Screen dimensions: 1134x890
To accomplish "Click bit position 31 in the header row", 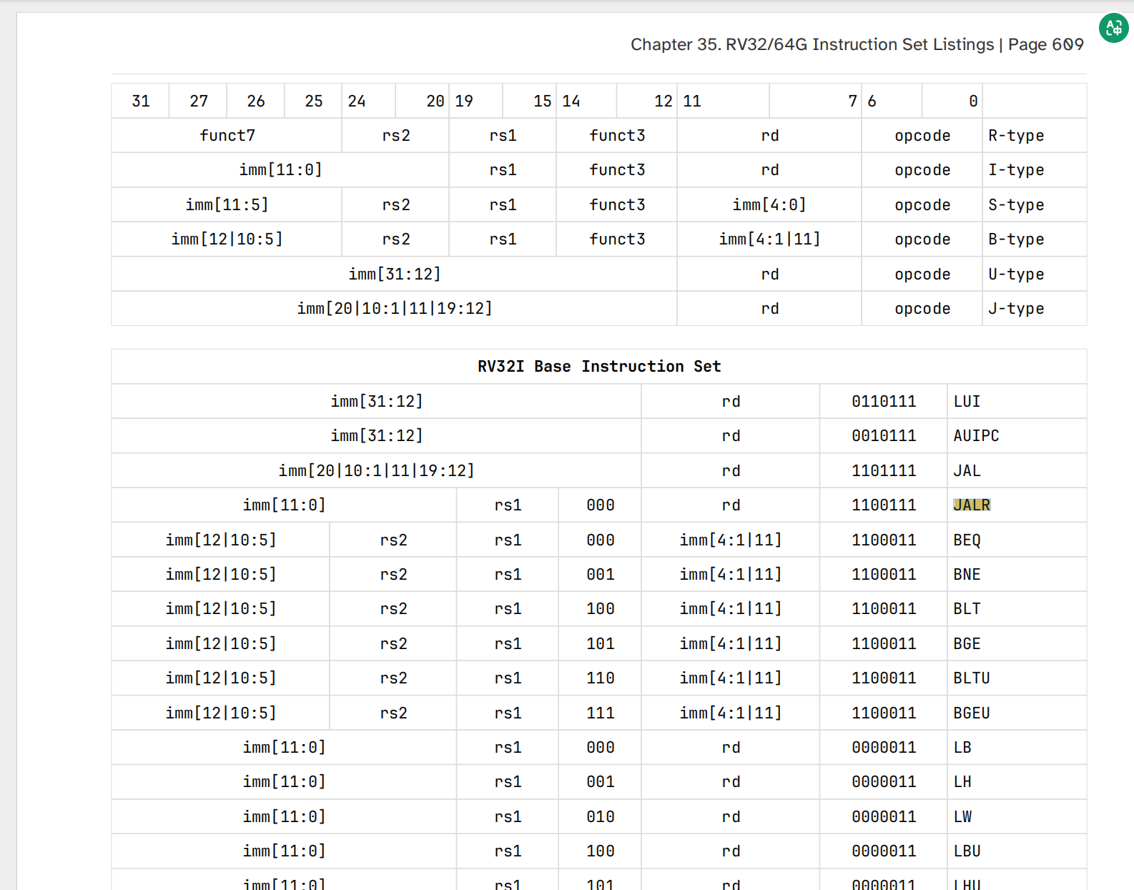I will pyautogui.click(x=141, y=101).
